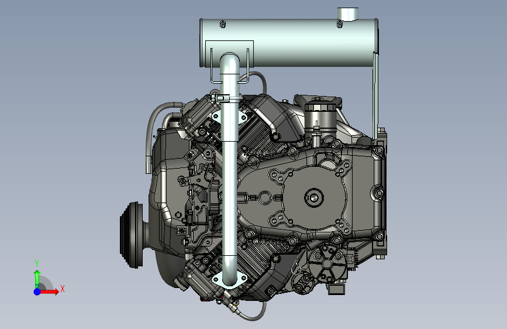The height and width of the screenshot is (329, 507).
Task: Select the center shaft bolt on crankcase cover
Action: coord(314,197)
